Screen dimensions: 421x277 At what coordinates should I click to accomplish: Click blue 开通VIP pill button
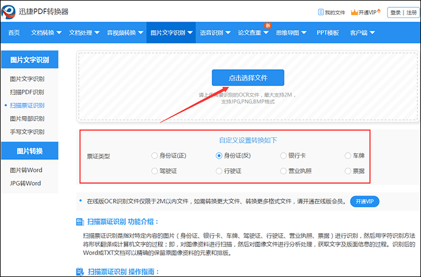[x=364, y=201]
